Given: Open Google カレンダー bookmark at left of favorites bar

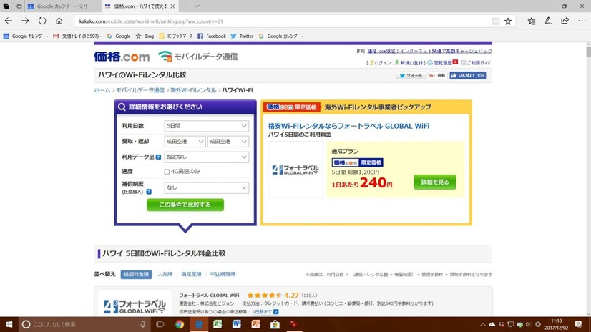Looking at the screenshot, I should [25, 36].
